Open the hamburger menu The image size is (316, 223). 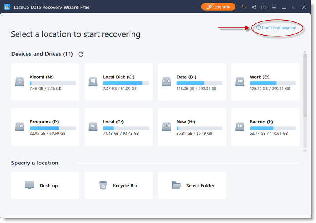click(274, 7)
